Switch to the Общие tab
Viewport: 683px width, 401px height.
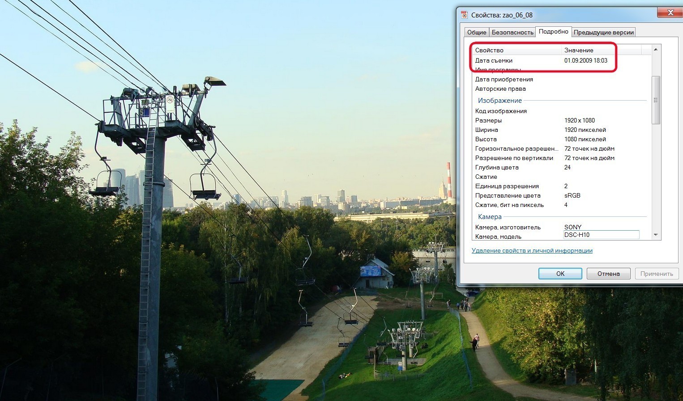tap(477, 32)
